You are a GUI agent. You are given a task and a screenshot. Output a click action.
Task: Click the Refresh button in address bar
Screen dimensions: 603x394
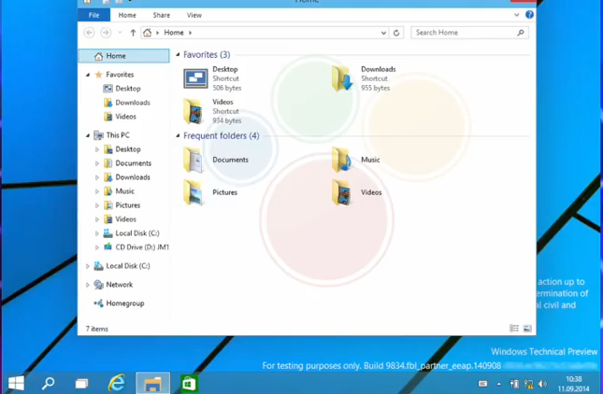[x=396, y=33]
